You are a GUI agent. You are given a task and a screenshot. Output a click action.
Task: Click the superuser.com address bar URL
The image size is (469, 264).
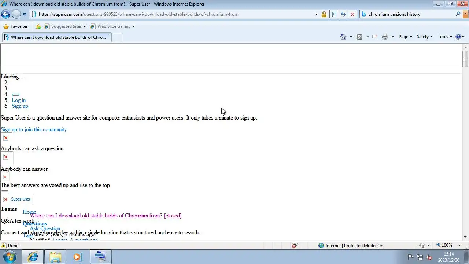coord(139,14)
